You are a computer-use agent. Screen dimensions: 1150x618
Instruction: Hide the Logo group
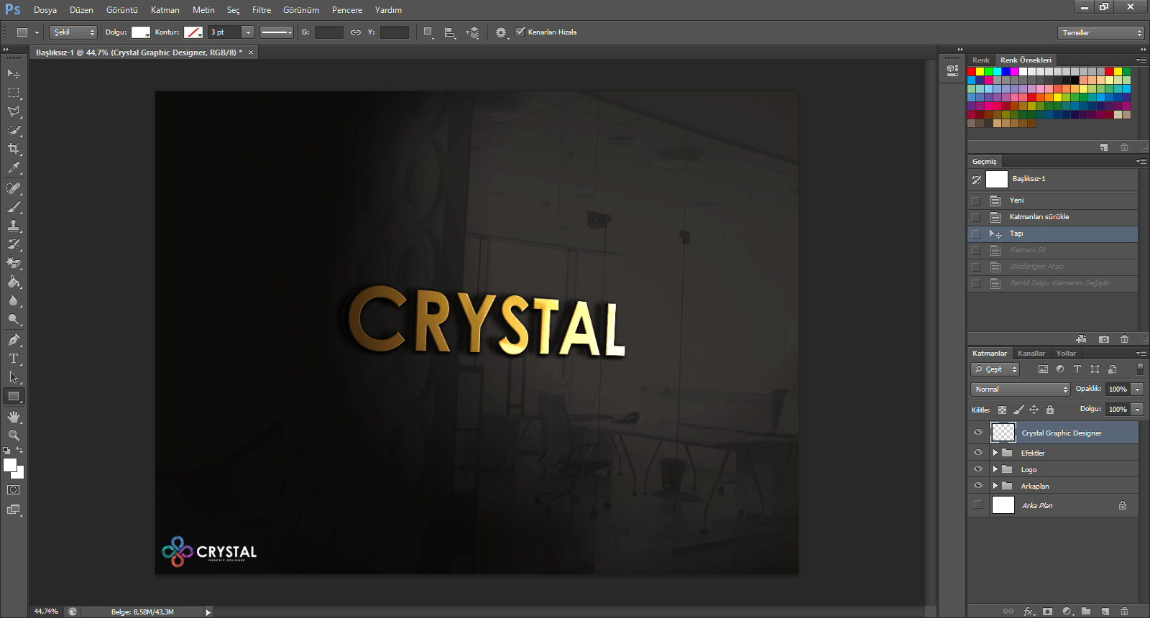click(x=977, y=469)
